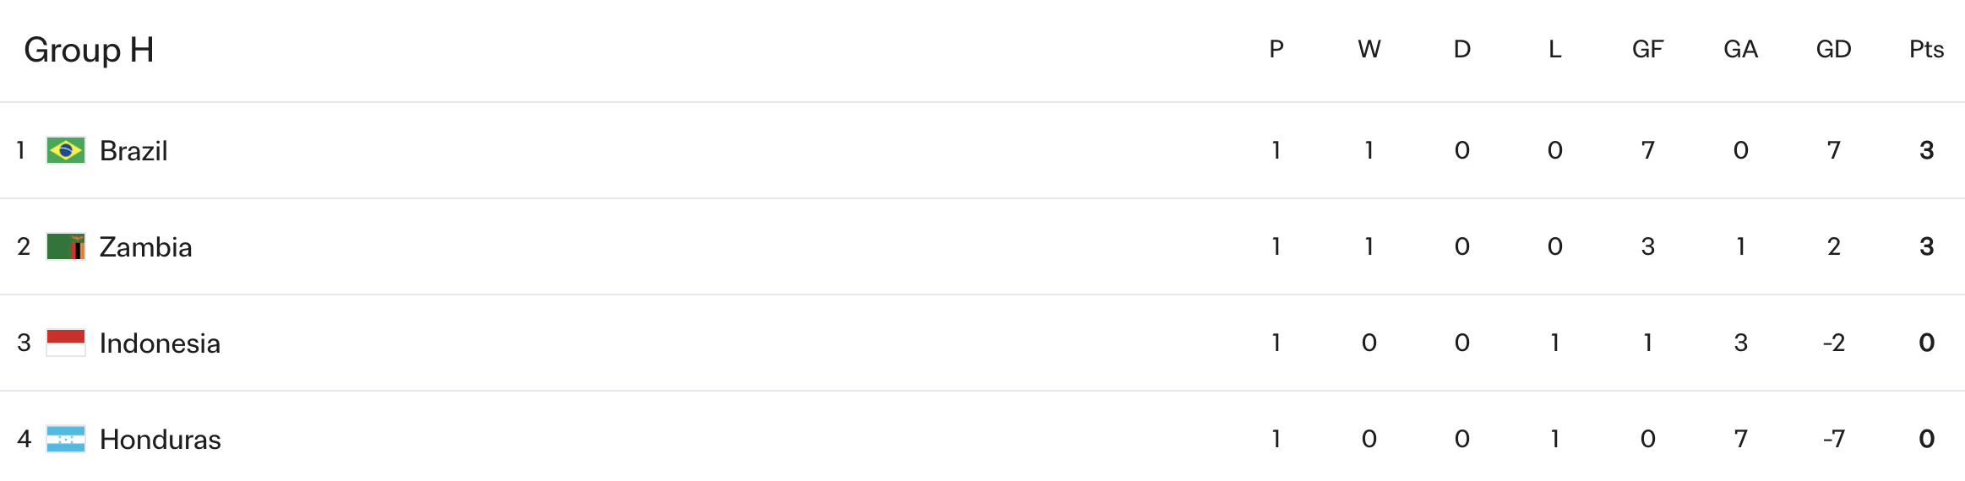Screen dimensions: 1965x481
Task: Click the Honduras flag icon
Action: tap(66, 439)
